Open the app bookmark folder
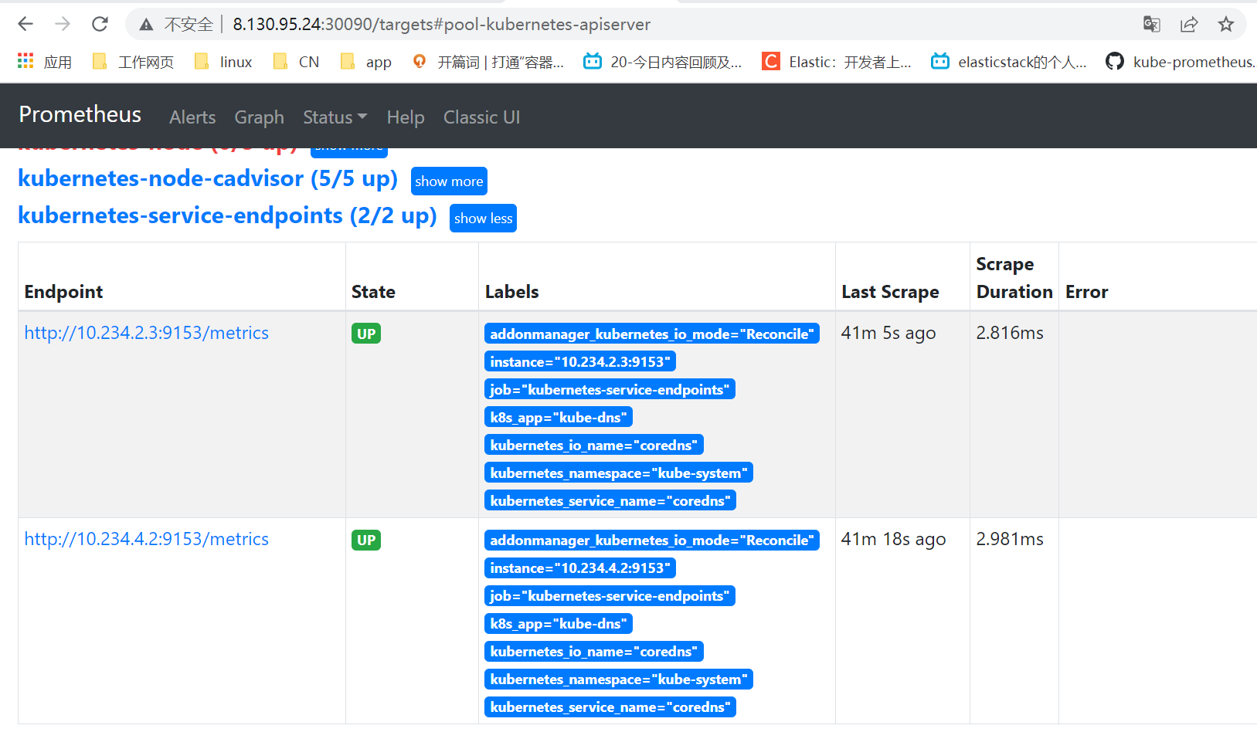Viewport: 1257px width, 732px height. pyautogui.click(x=365, y=62)
